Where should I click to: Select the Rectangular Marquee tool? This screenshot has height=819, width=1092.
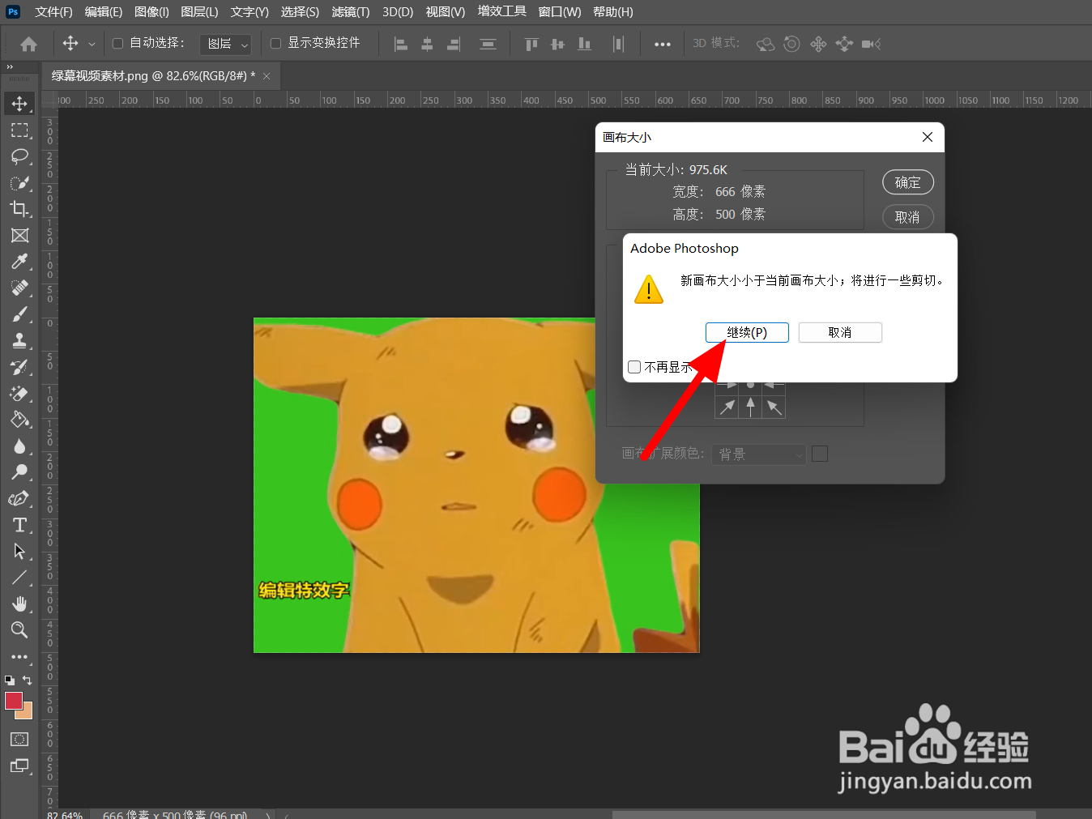pos(19,130)
